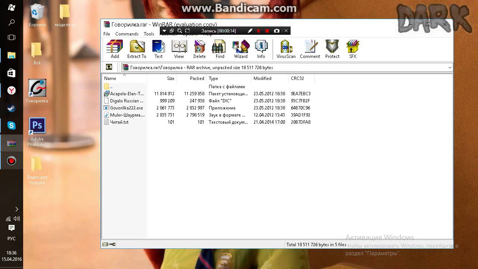Screen dimensions: 478x269
Task: Open the Tools menu
Action: [x=149, y=34]
